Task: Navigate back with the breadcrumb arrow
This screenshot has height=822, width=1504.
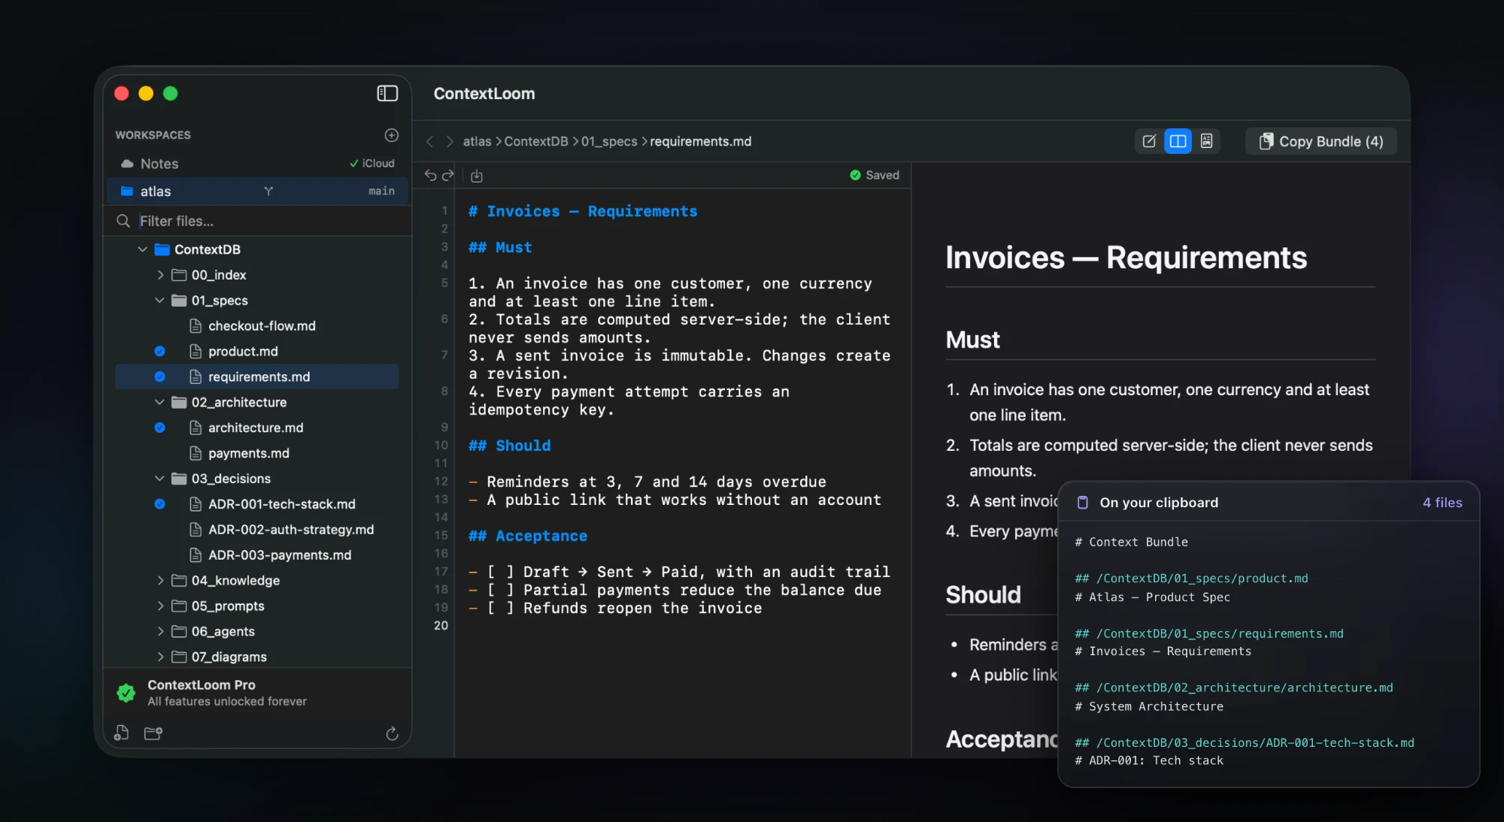Action: 429,141
